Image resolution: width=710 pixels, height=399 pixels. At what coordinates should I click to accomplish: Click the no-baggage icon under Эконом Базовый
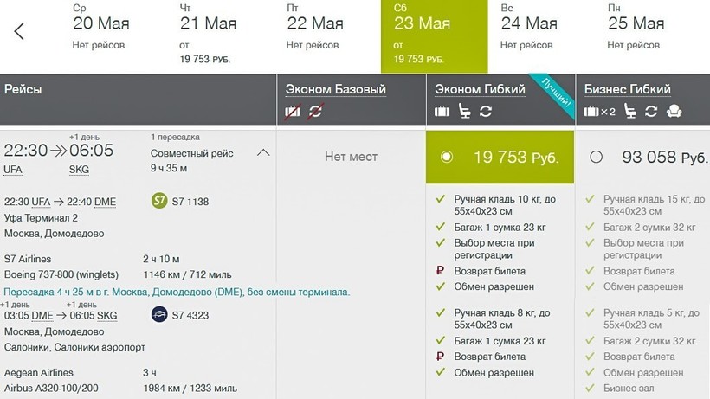(293, 111)
